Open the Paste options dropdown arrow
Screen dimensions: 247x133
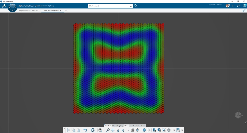click(82, 130)
